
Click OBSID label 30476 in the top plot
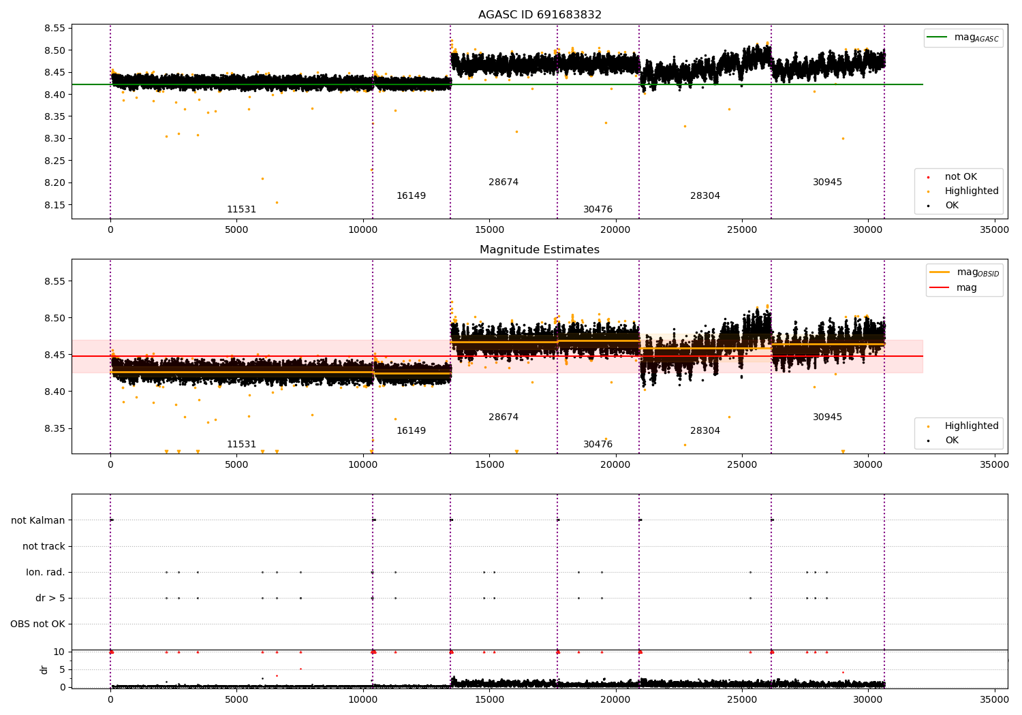(x=598, y=209)
